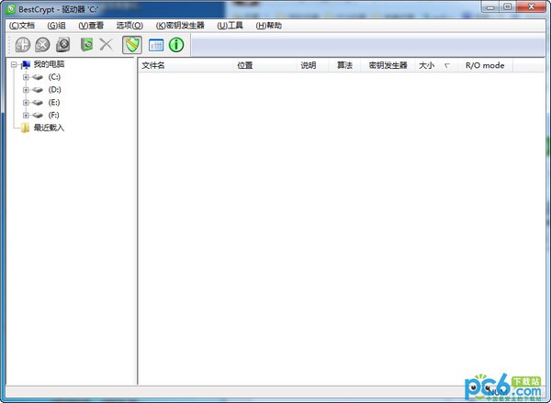Close the BestCrypt window

pos(532,6)
